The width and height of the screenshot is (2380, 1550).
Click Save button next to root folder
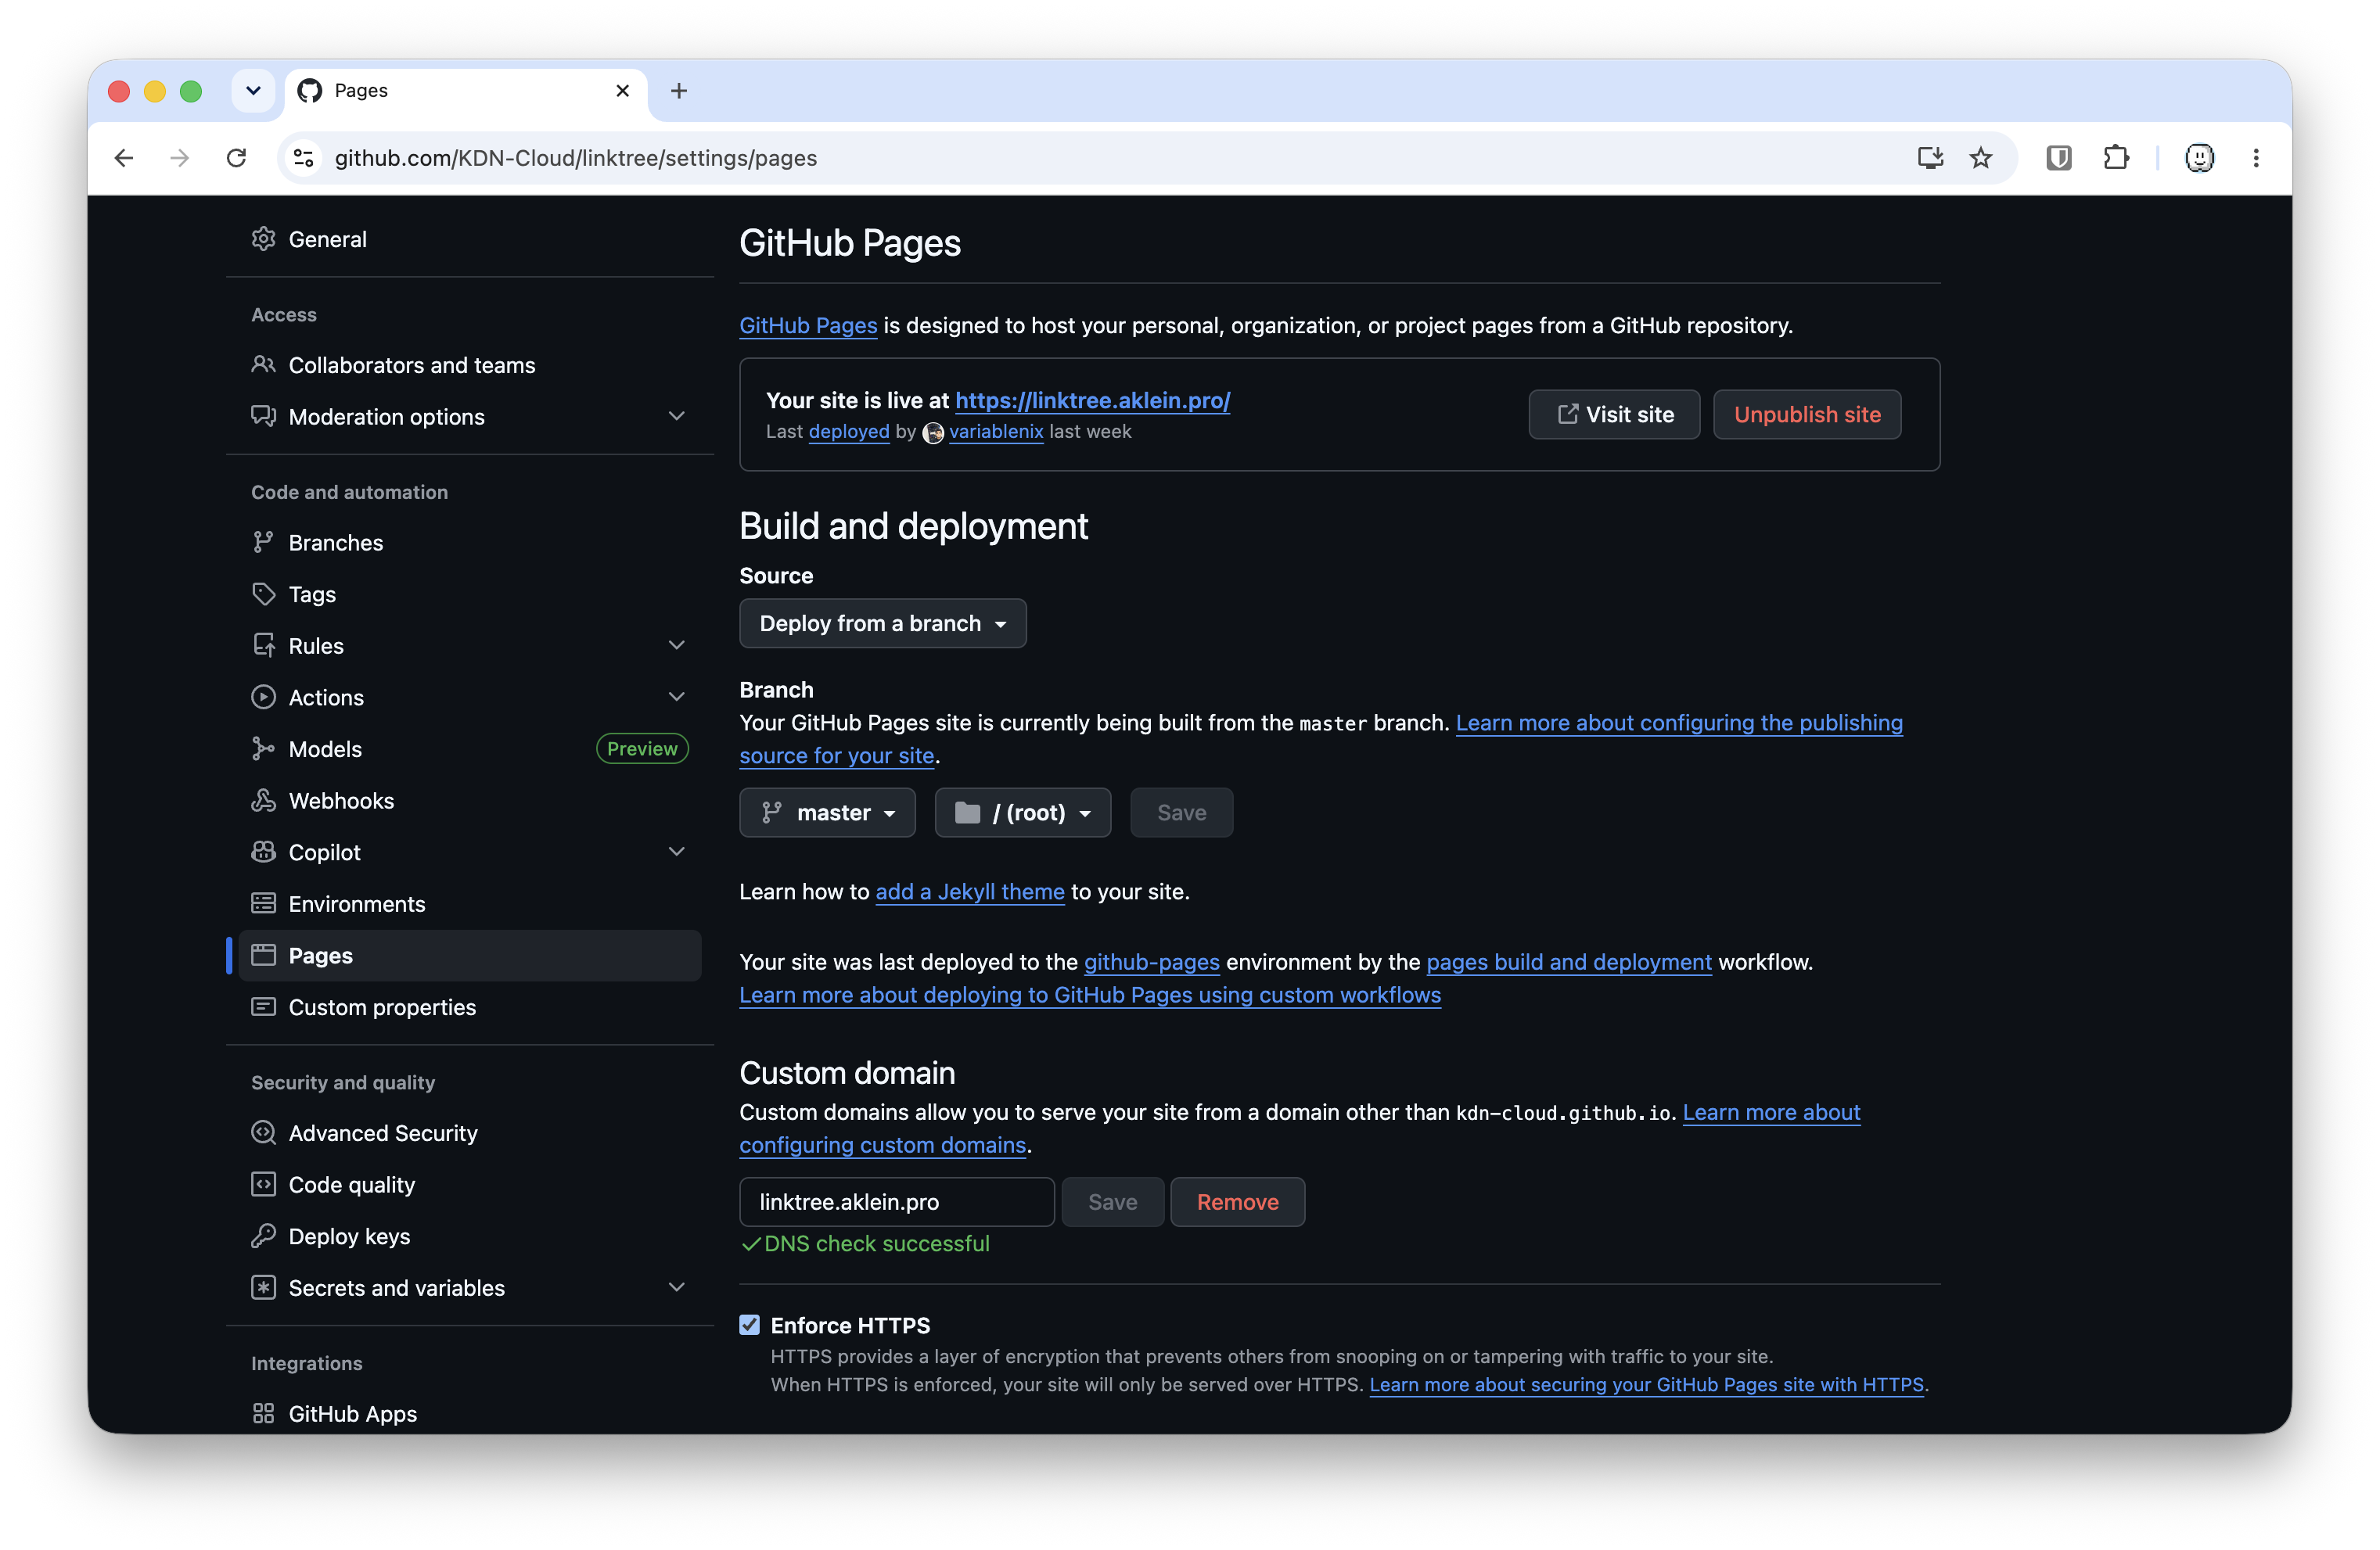pos(1181,813)
